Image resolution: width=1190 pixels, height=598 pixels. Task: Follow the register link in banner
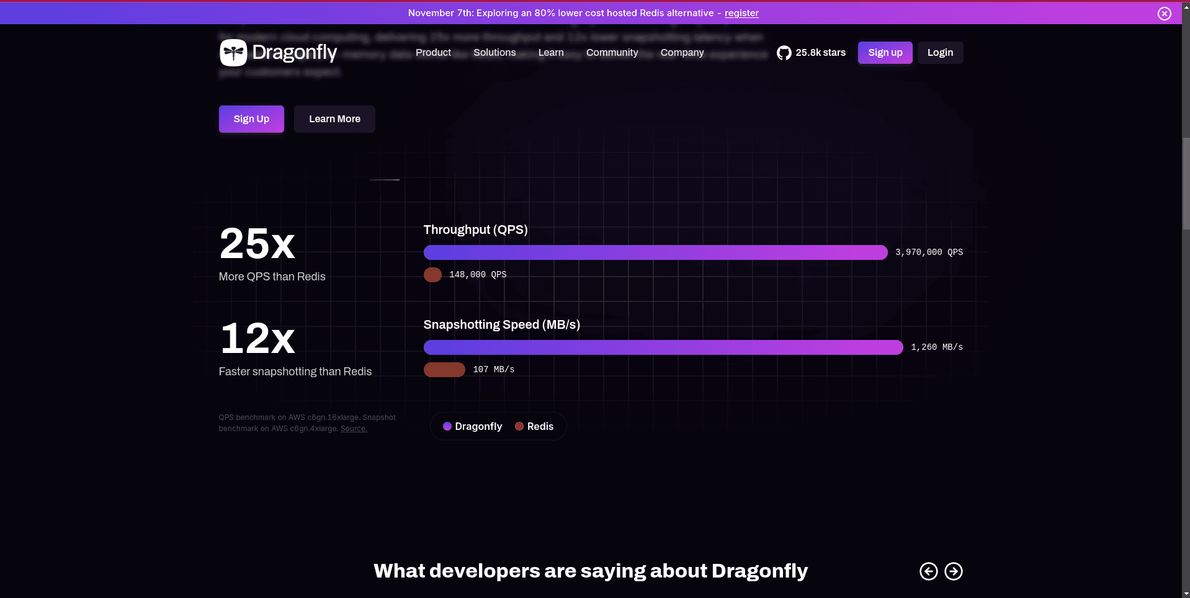click(741, 13)
